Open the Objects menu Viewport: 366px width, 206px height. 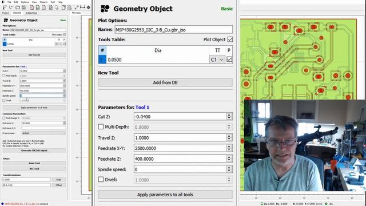(x=43, y=2)
